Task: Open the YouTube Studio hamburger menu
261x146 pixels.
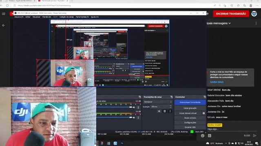Action: pos(4,14)
